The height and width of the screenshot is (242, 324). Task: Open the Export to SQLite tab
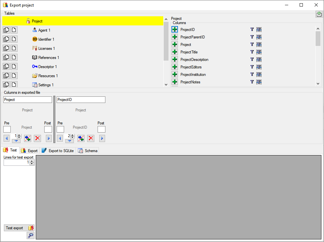tap(58, 150)
